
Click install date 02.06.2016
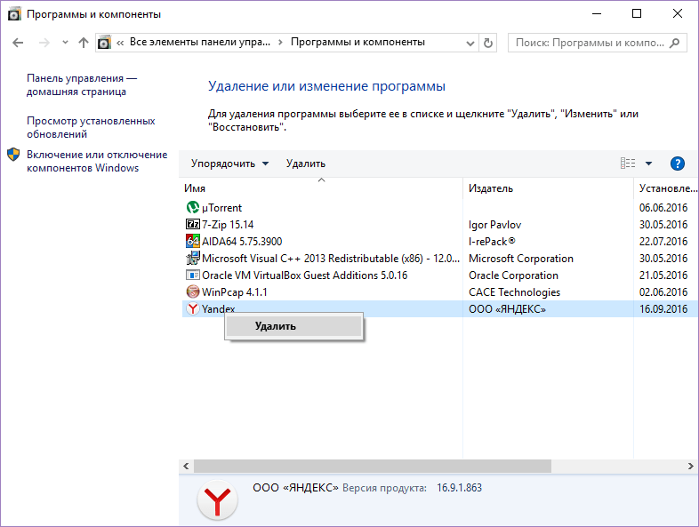[663, 292]
